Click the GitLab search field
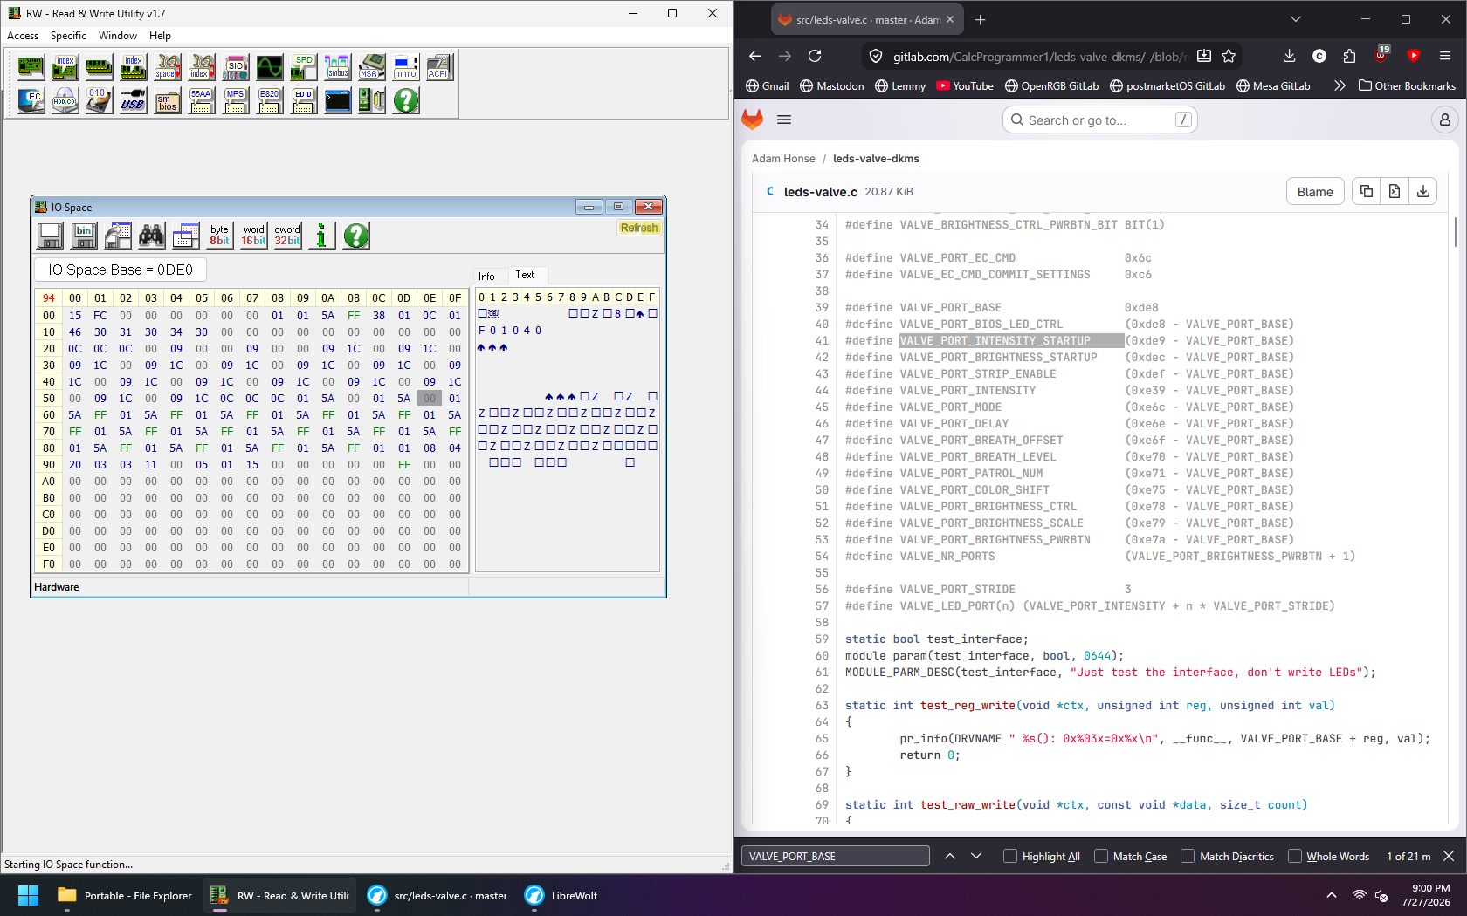Image resolution: width=1467 pixels, height=916 pixels. click(1099, 120)
